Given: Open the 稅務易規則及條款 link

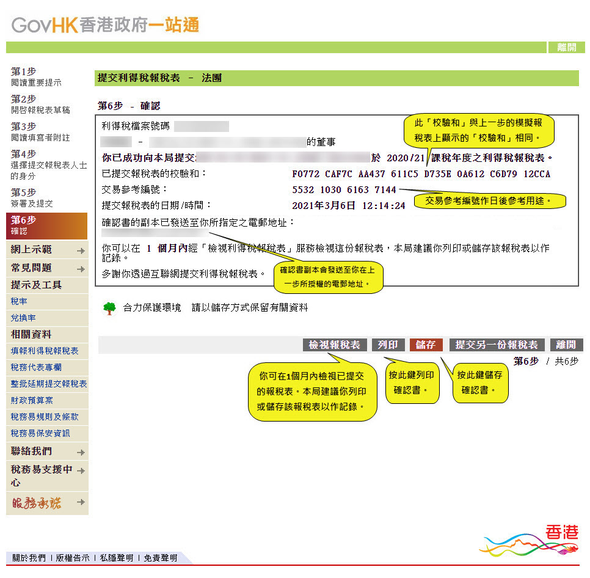Looking at the screenshot, I should point(45,417).
